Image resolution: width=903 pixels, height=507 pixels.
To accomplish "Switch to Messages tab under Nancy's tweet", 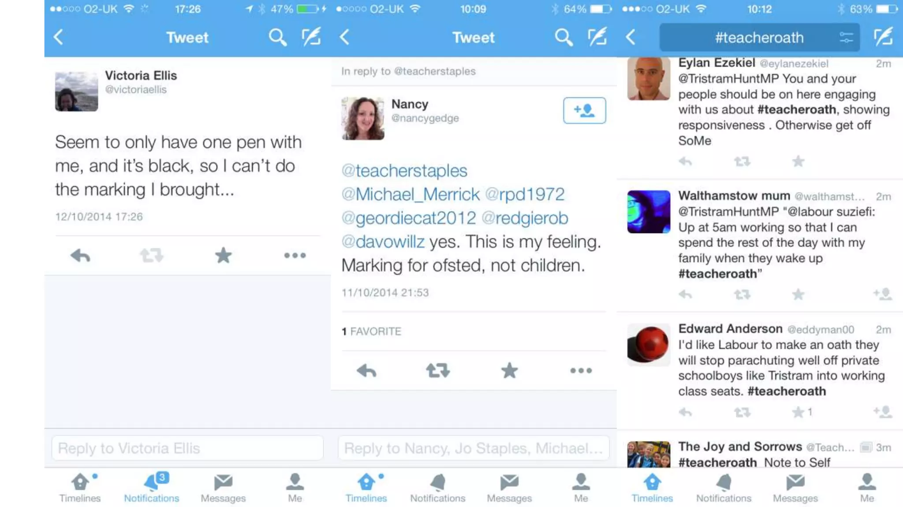I will click(509, 488).
